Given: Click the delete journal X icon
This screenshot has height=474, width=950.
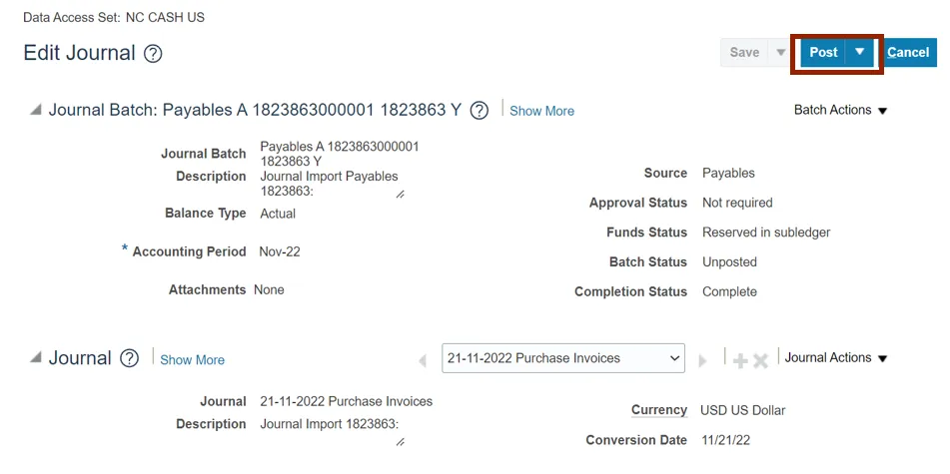Looking at the screenshot, I should pyautogui.click(x=761, y=360).
